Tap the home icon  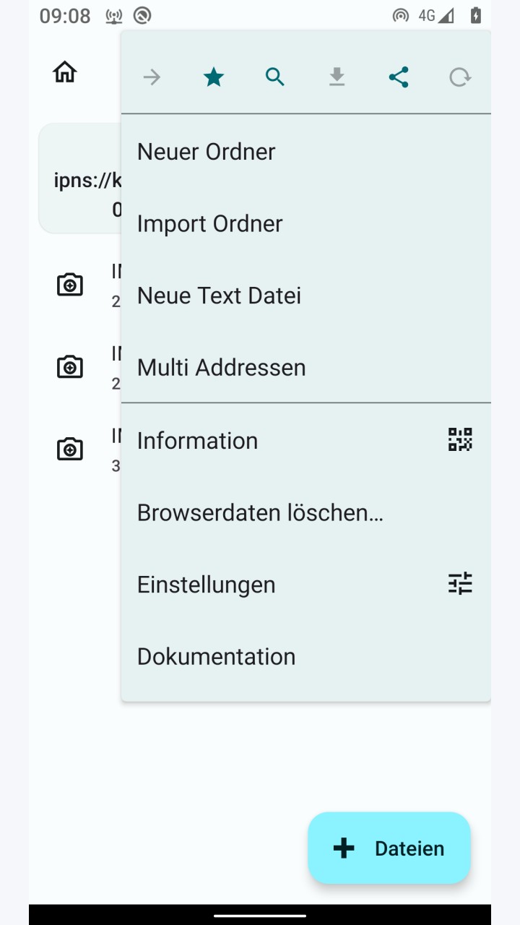click(65, 72)
